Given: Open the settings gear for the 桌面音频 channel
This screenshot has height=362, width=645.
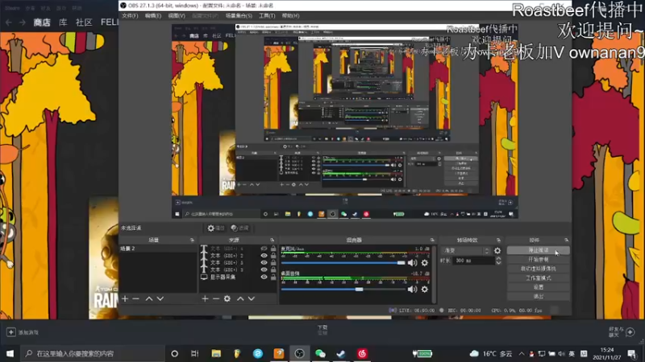Looking at the screenshot, I should pos(425,290).
